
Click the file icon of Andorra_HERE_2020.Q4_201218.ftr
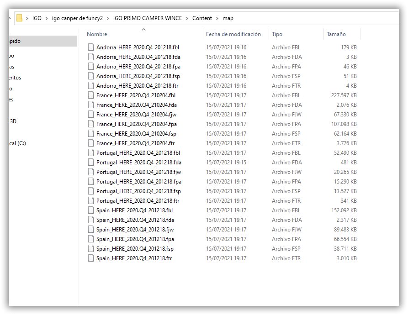(91, 85)
